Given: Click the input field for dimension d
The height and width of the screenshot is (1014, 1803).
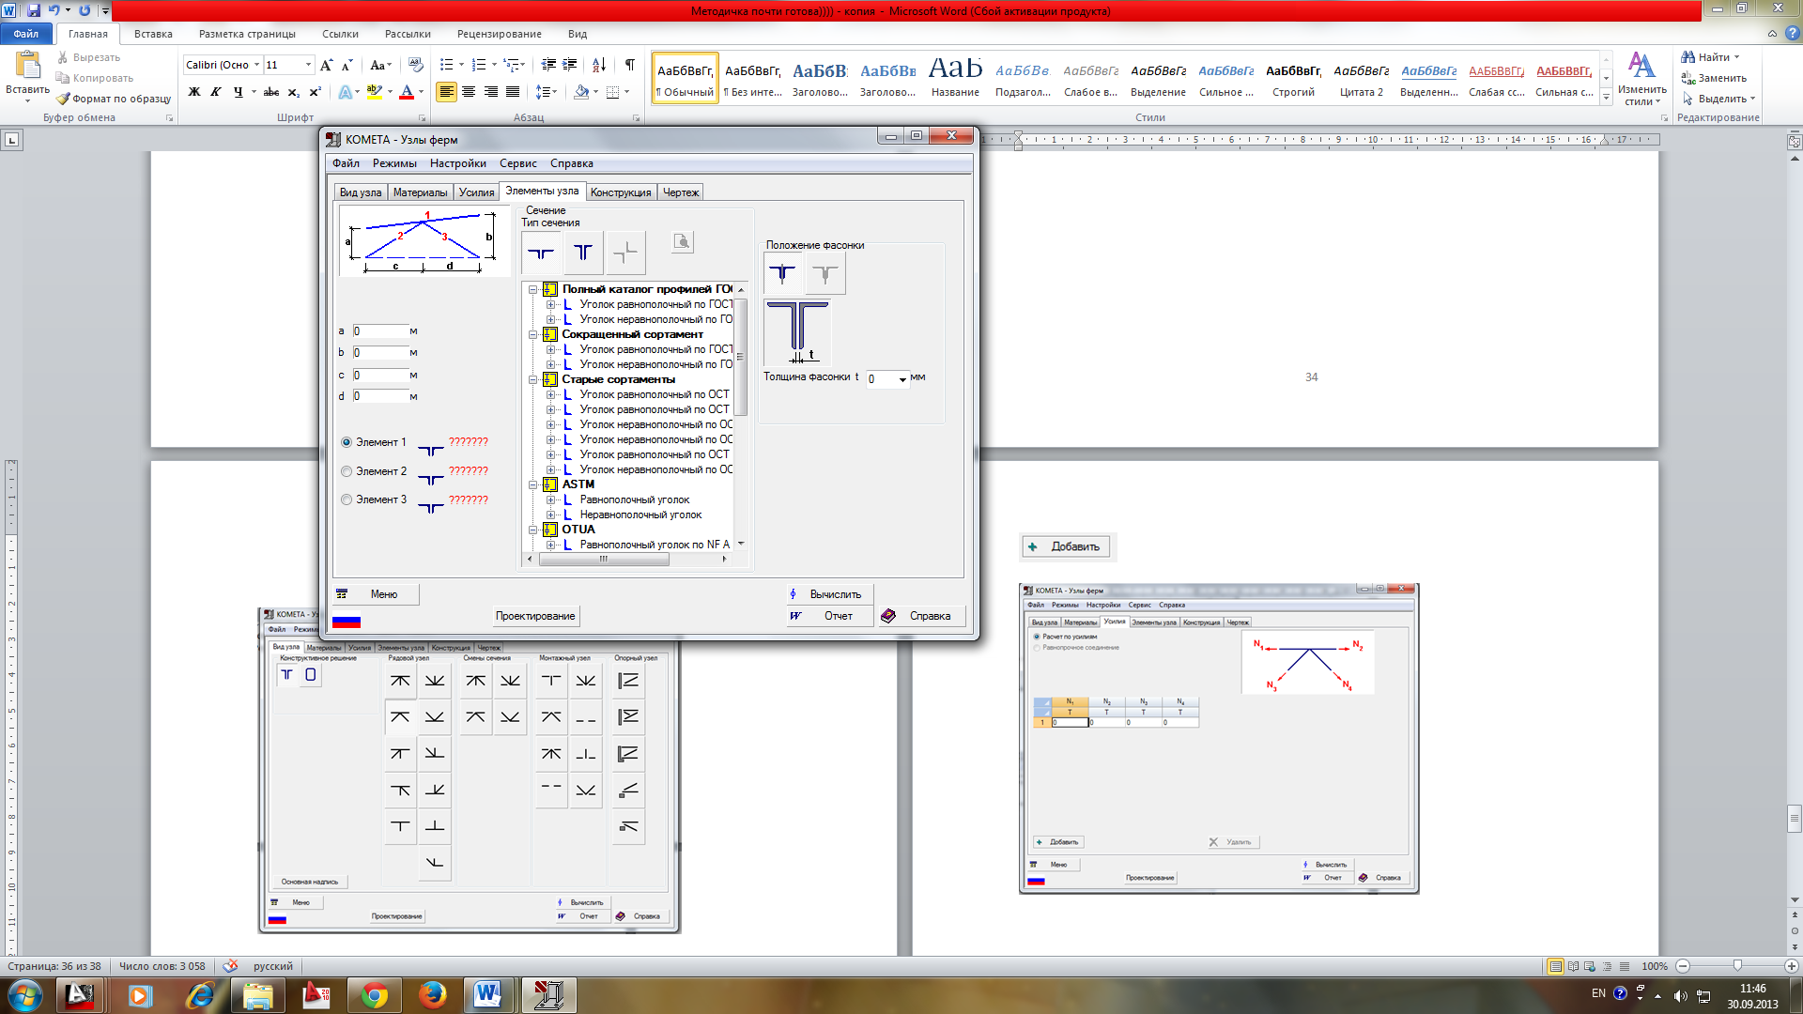Looking at the screenshot, I should [380, 396].
